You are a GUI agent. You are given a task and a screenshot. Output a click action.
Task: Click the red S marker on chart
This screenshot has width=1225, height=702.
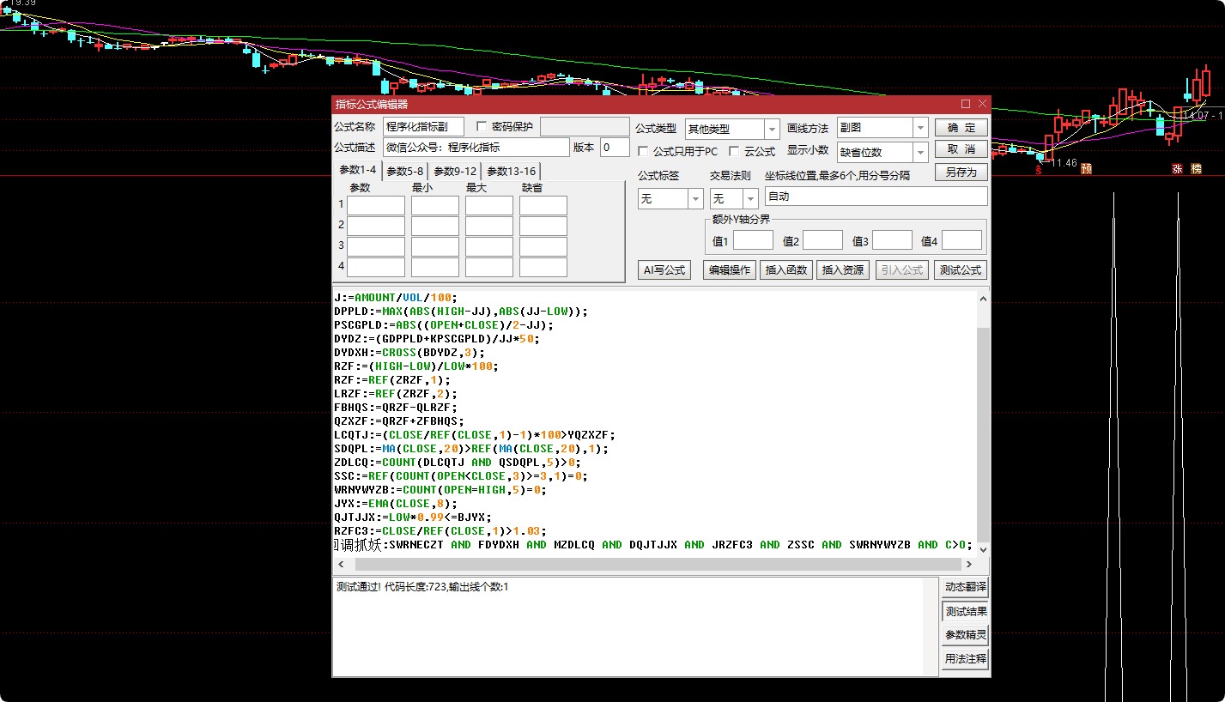click(x=1039, y=170)
